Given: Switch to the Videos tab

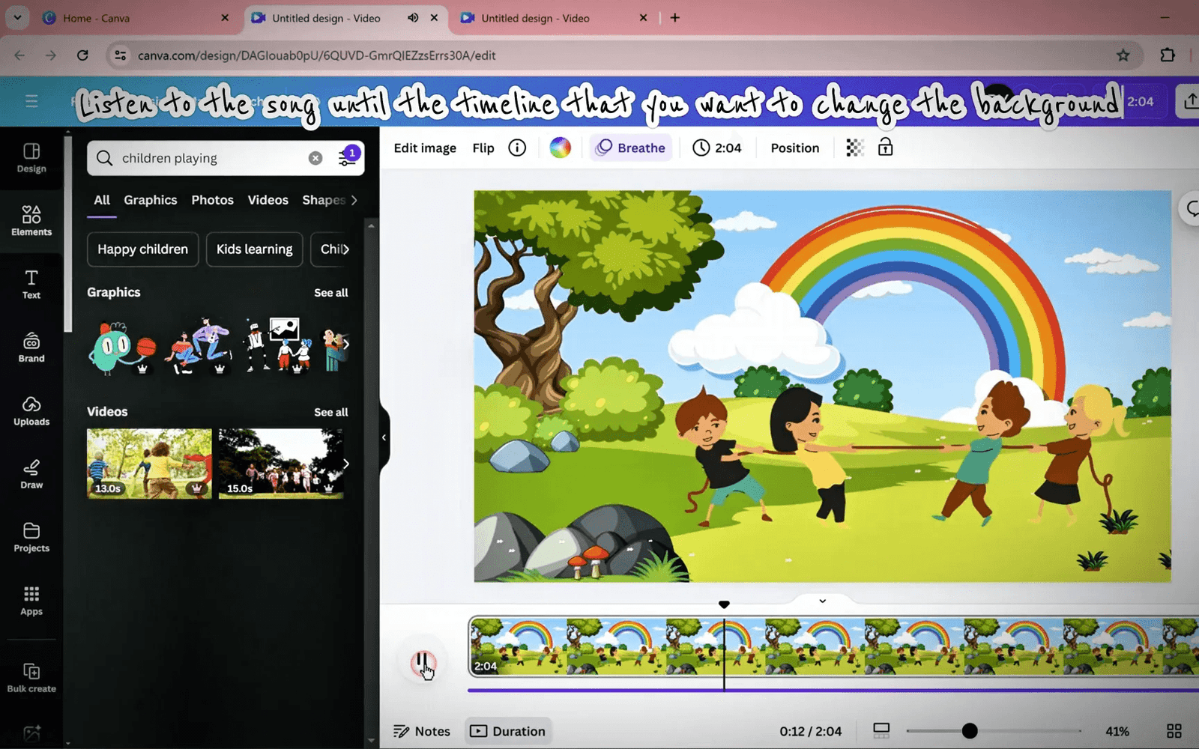Looking at the screenshot, I should [x=268, y=200].
